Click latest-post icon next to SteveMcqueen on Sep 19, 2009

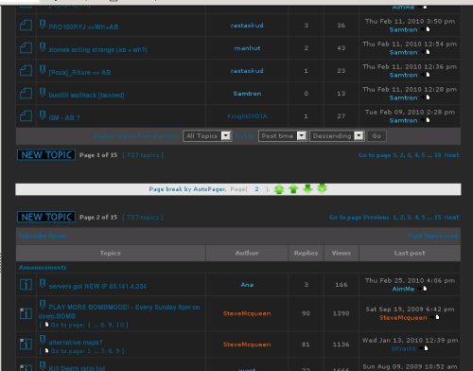point(437,317)
